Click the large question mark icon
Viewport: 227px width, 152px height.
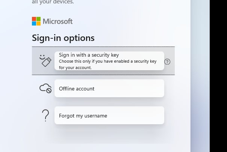tap(45, 116)
